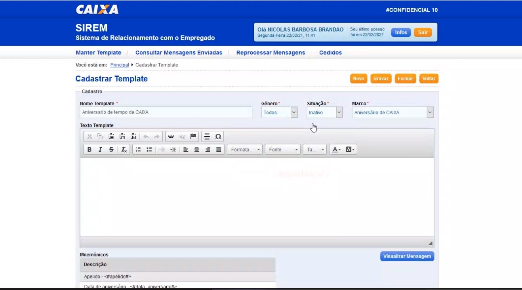Click inside the Texto Template editing area
The image size is (522, 290).
(257, 197)
